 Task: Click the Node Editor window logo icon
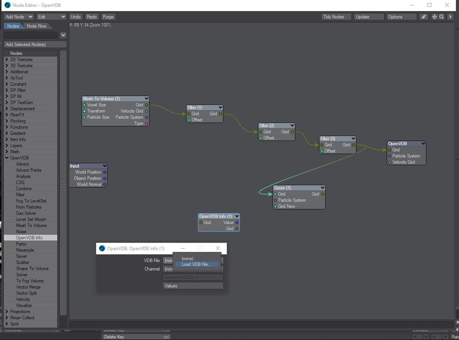pyautogui.click(x=7, y=5)
